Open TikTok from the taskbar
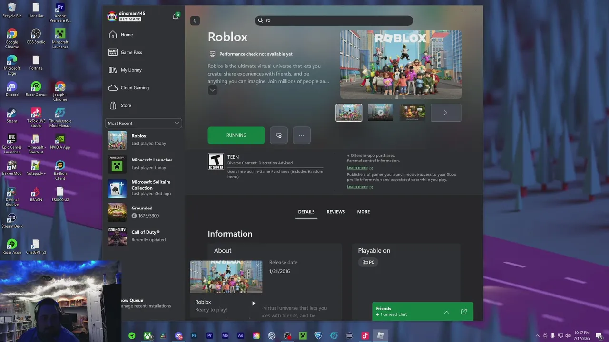Screen dimensions: 609x342 point(365,336)
